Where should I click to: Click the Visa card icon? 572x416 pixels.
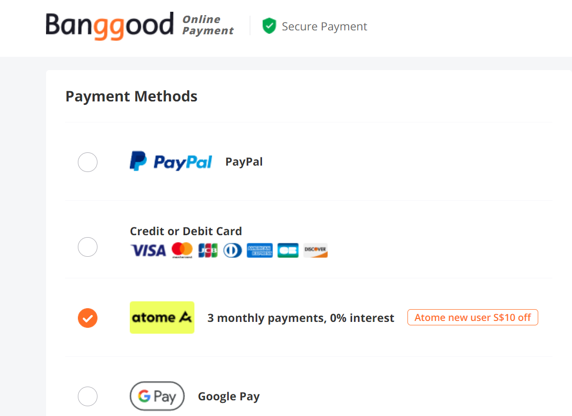click(x=148, y=250)
